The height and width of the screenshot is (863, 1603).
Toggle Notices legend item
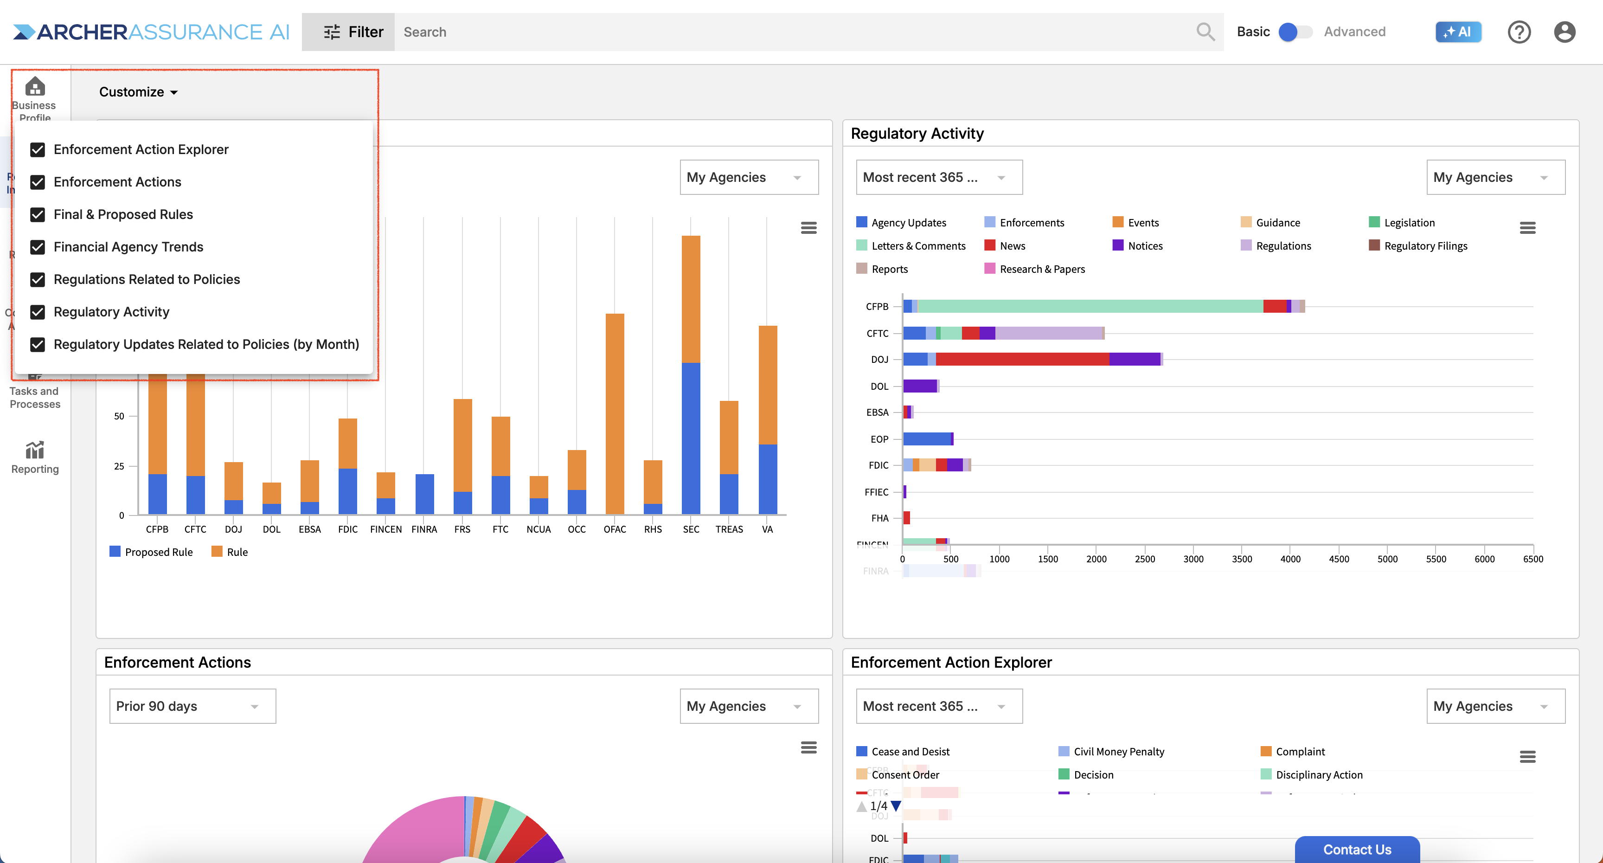(1137, 245)
